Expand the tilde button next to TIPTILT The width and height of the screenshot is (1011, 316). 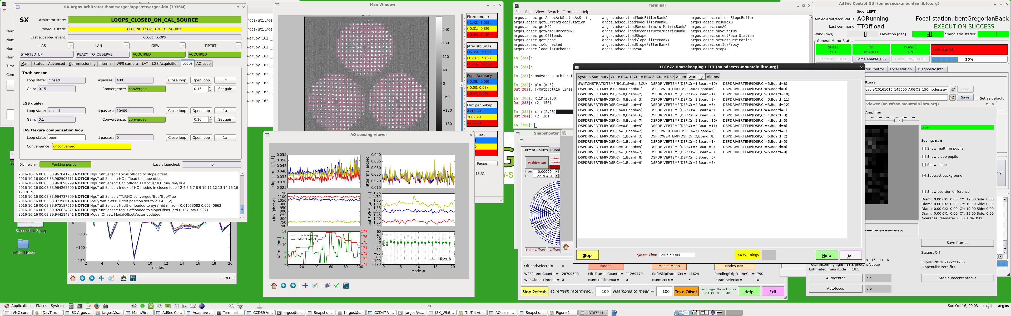(238, 46)
